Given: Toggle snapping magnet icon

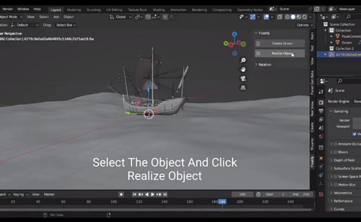Looking at the screenshot, I should (x=148, y=17).
